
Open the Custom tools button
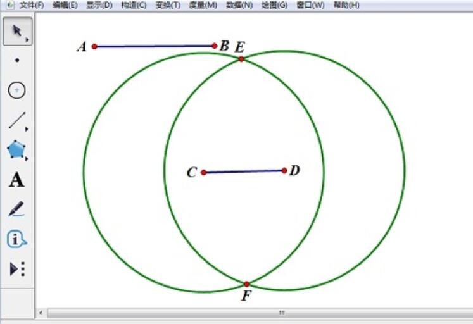(x=17, y=269)
